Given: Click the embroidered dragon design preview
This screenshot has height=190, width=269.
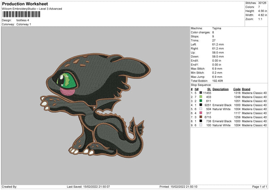Looking at the screenshot, I should point(95,105).
